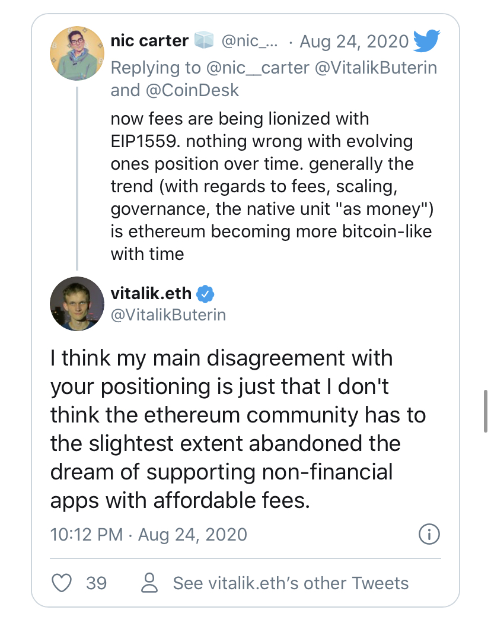Open vitalik.eth's profile picture
The image size is (491, 629).
pyautogui.click(x=76, y=303)
